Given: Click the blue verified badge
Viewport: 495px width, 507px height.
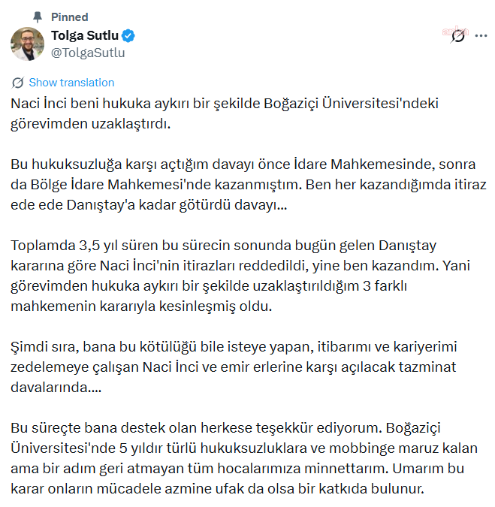Looking at the screenshot, I should pos(129,36).
